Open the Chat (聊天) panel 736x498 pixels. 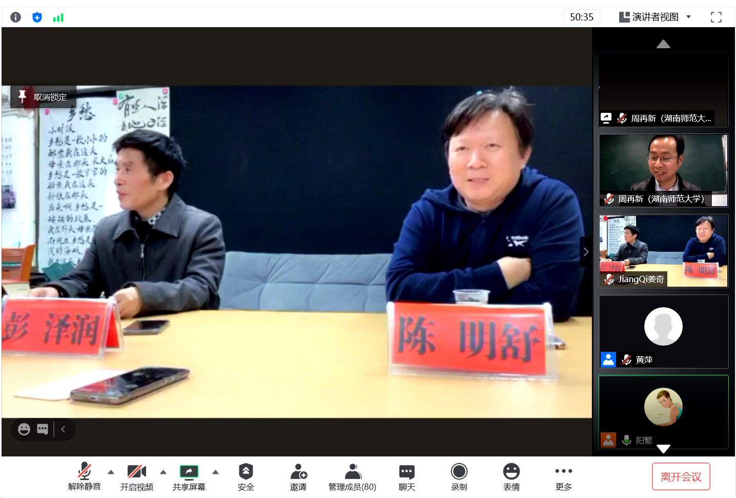click(x=407, y=477)
